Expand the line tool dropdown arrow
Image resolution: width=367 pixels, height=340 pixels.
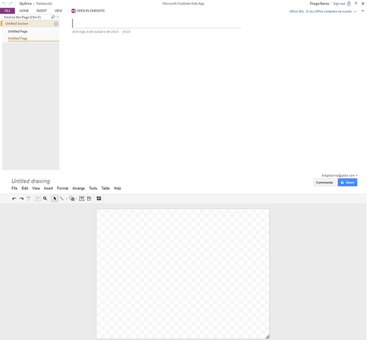pyautogui.click(x=67, y=199)
